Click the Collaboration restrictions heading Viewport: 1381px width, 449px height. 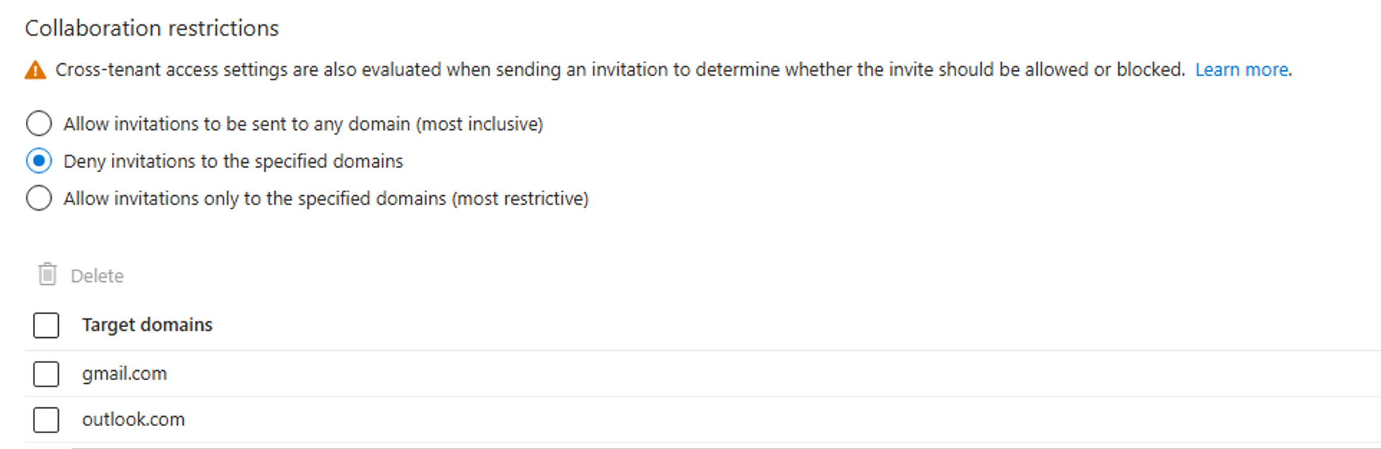pos(151,28)
